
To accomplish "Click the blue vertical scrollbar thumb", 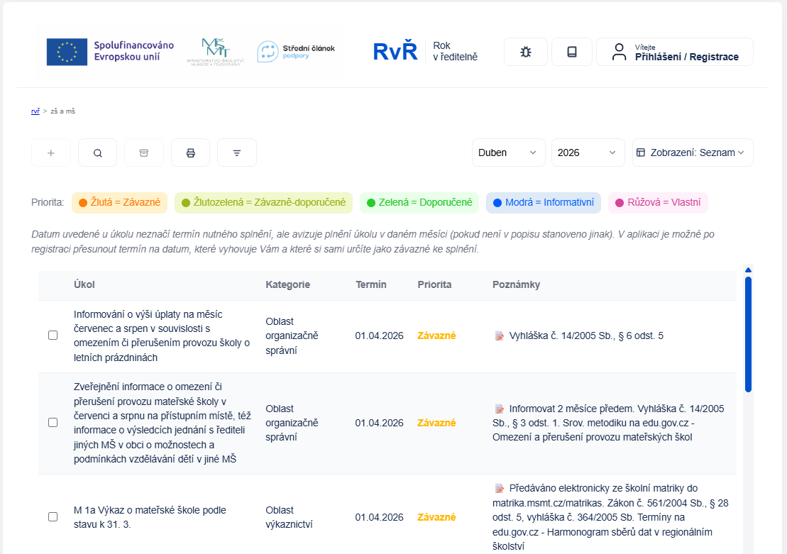I will click(748, 333).
